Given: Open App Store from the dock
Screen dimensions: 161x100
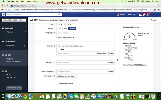Looking at the screenshot, I should tap(99, 96).
